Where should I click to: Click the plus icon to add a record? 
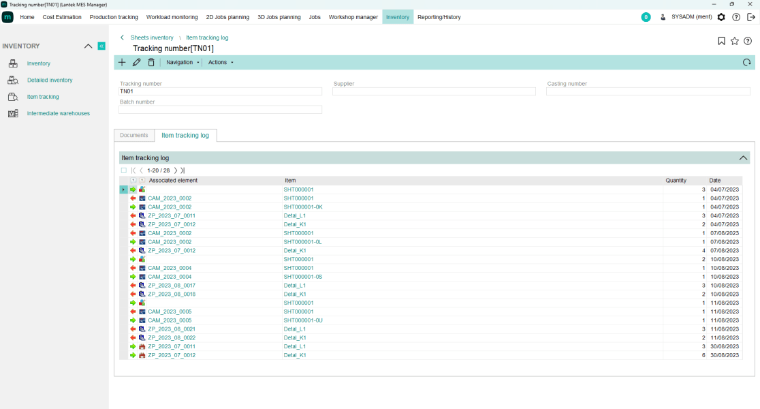click(x=122, y=62)
